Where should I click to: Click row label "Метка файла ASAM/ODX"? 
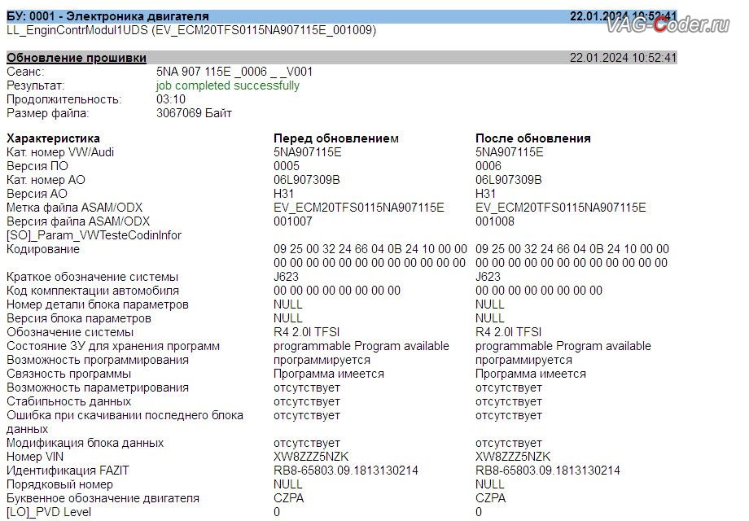pos(75,208)
